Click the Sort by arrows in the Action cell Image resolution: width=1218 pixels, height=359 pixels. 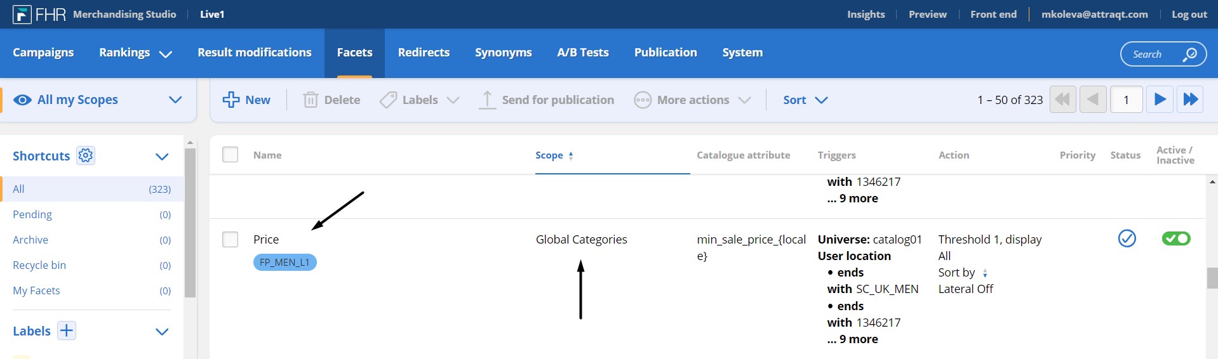(985, 273)
